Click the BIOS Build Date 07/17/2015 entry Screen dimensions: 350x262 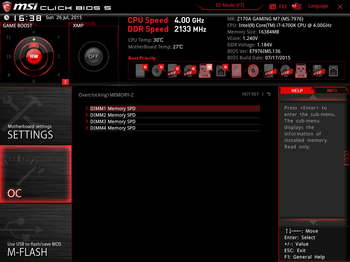coord(259,58)
